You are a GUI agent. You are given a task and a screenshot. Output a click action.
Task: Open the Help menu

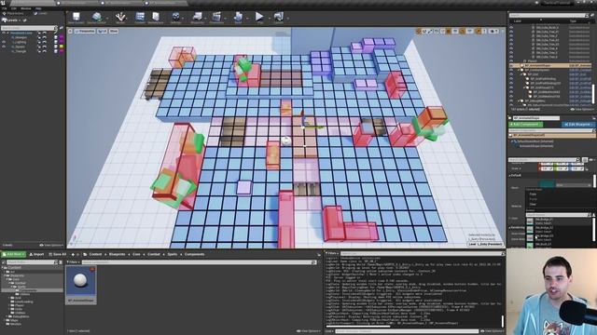[x=38, y=8]
